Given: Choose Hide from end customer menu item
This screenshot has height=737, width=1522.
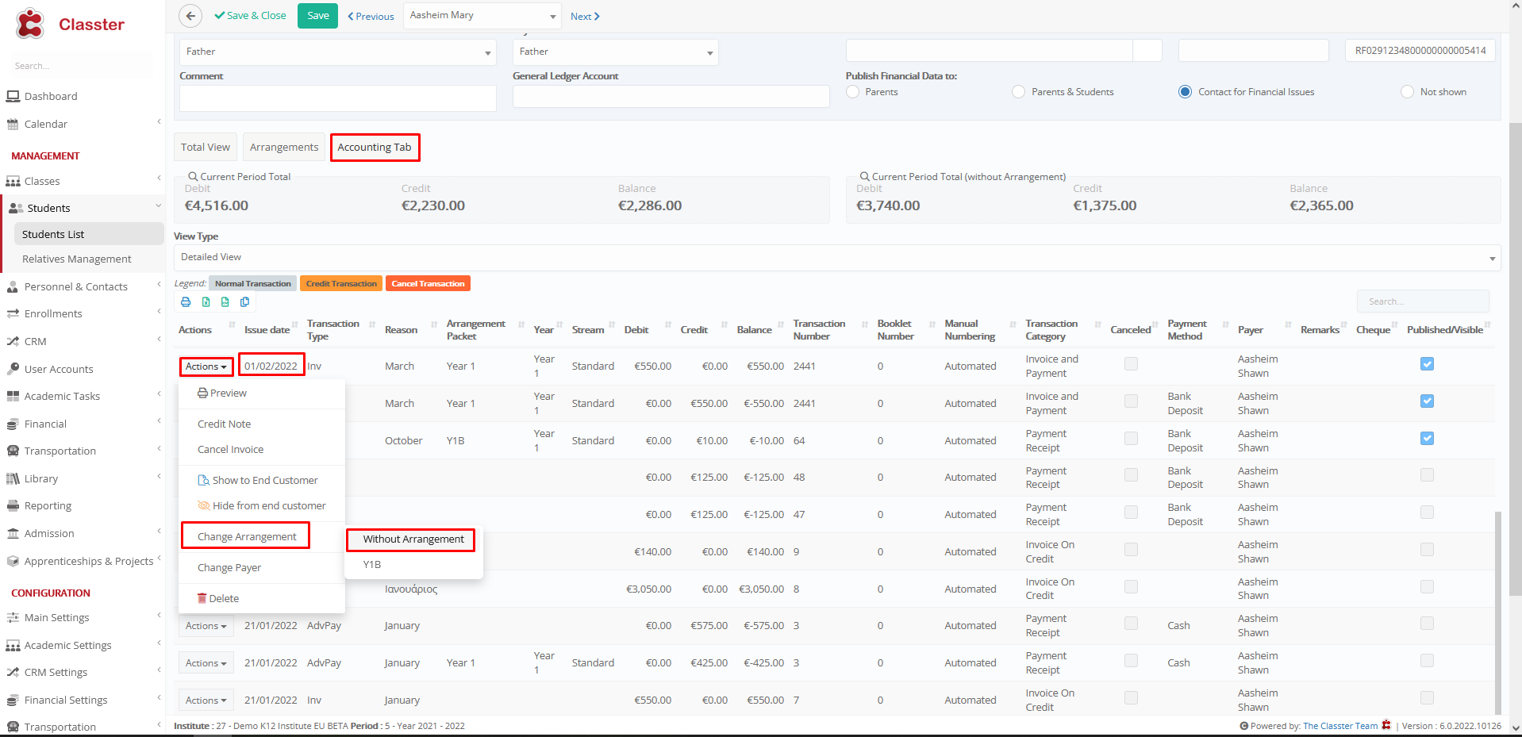Looking at the screenshot, I should [262, 506].
